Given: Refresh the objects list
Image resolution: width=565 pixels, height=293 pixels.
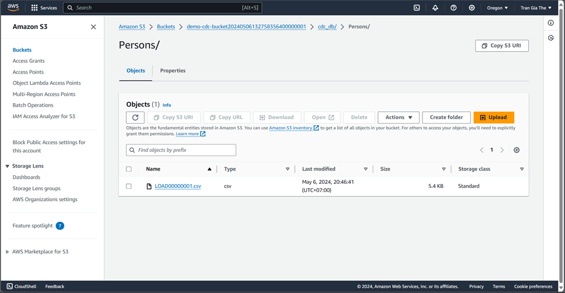Looking at the screenshot, I should [x=135, y=117].
